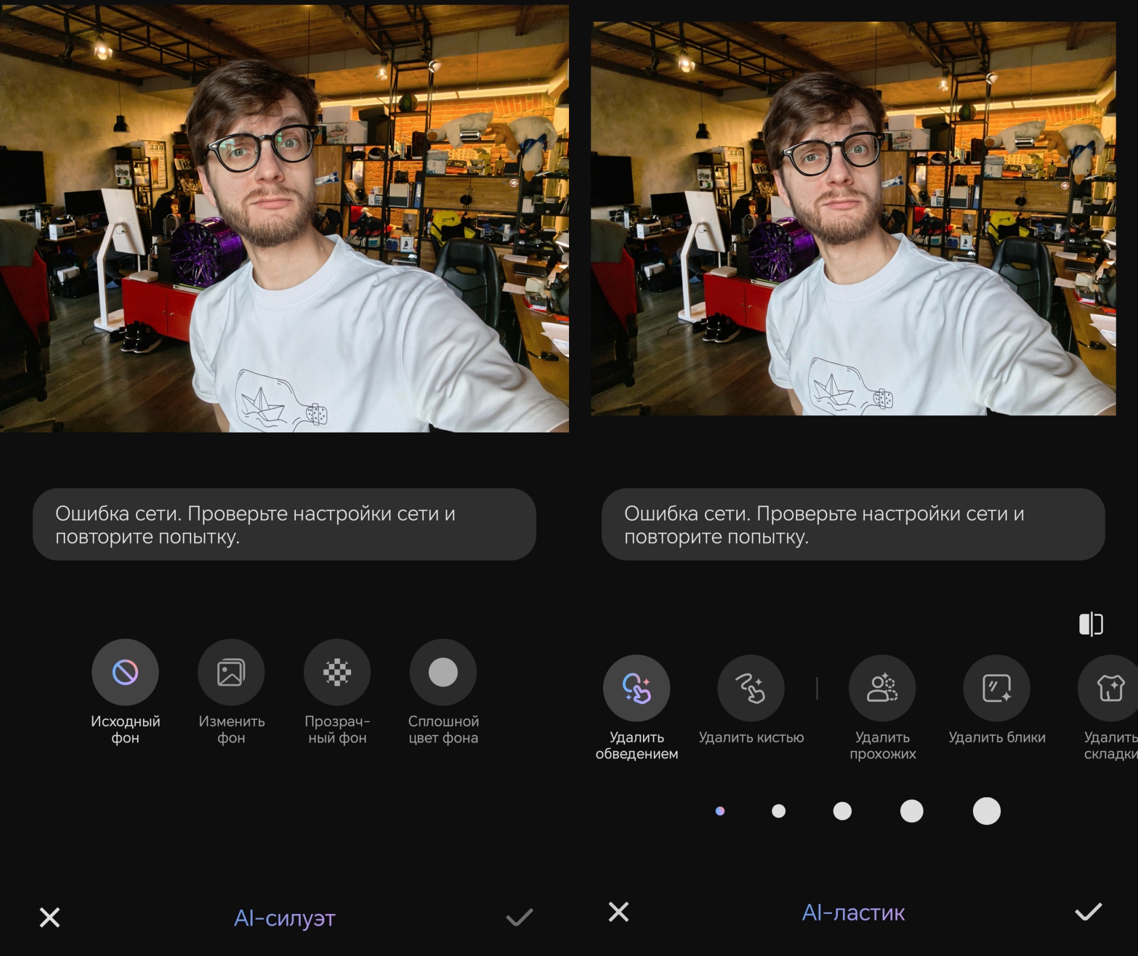This screenshot has height=956, width=1138.
Task: Toggle the before/after compare icon
Action: tap(1091, 624)
